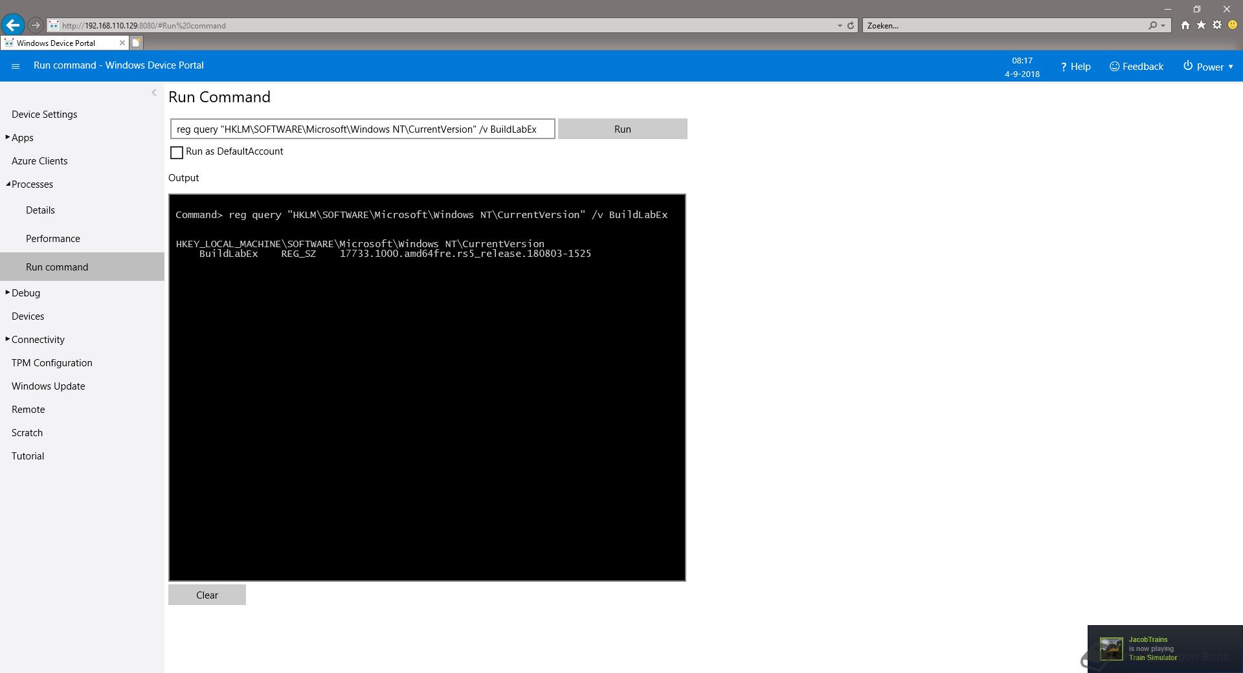Open the Tutorial page
Image resolution: width=1243 pixels, height=673 pixels.
pyautogui.click(x=28, y=456)
